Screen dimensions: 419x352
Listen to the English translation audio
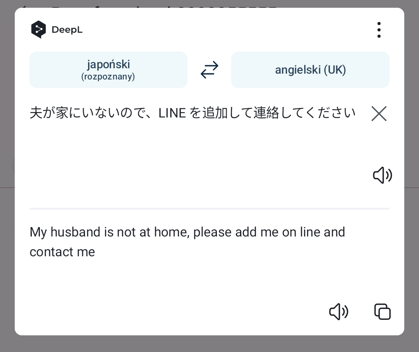338,311
